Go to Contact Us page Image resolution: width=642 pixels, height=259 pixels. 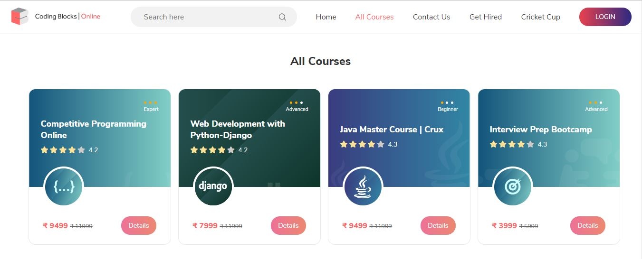click(431, 17)
